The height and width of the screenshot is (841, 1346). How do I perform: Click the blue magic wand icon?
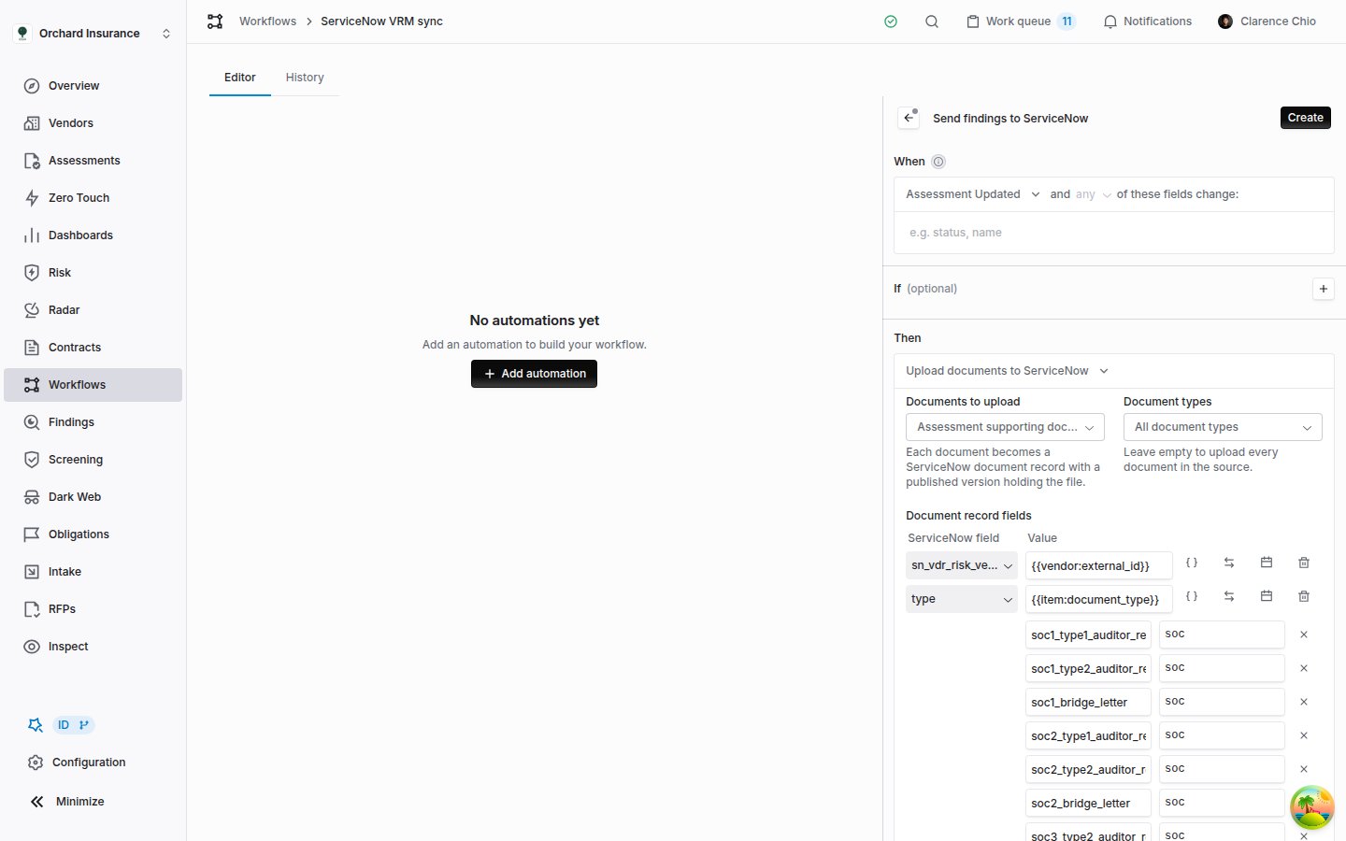[x=36, y=725]
